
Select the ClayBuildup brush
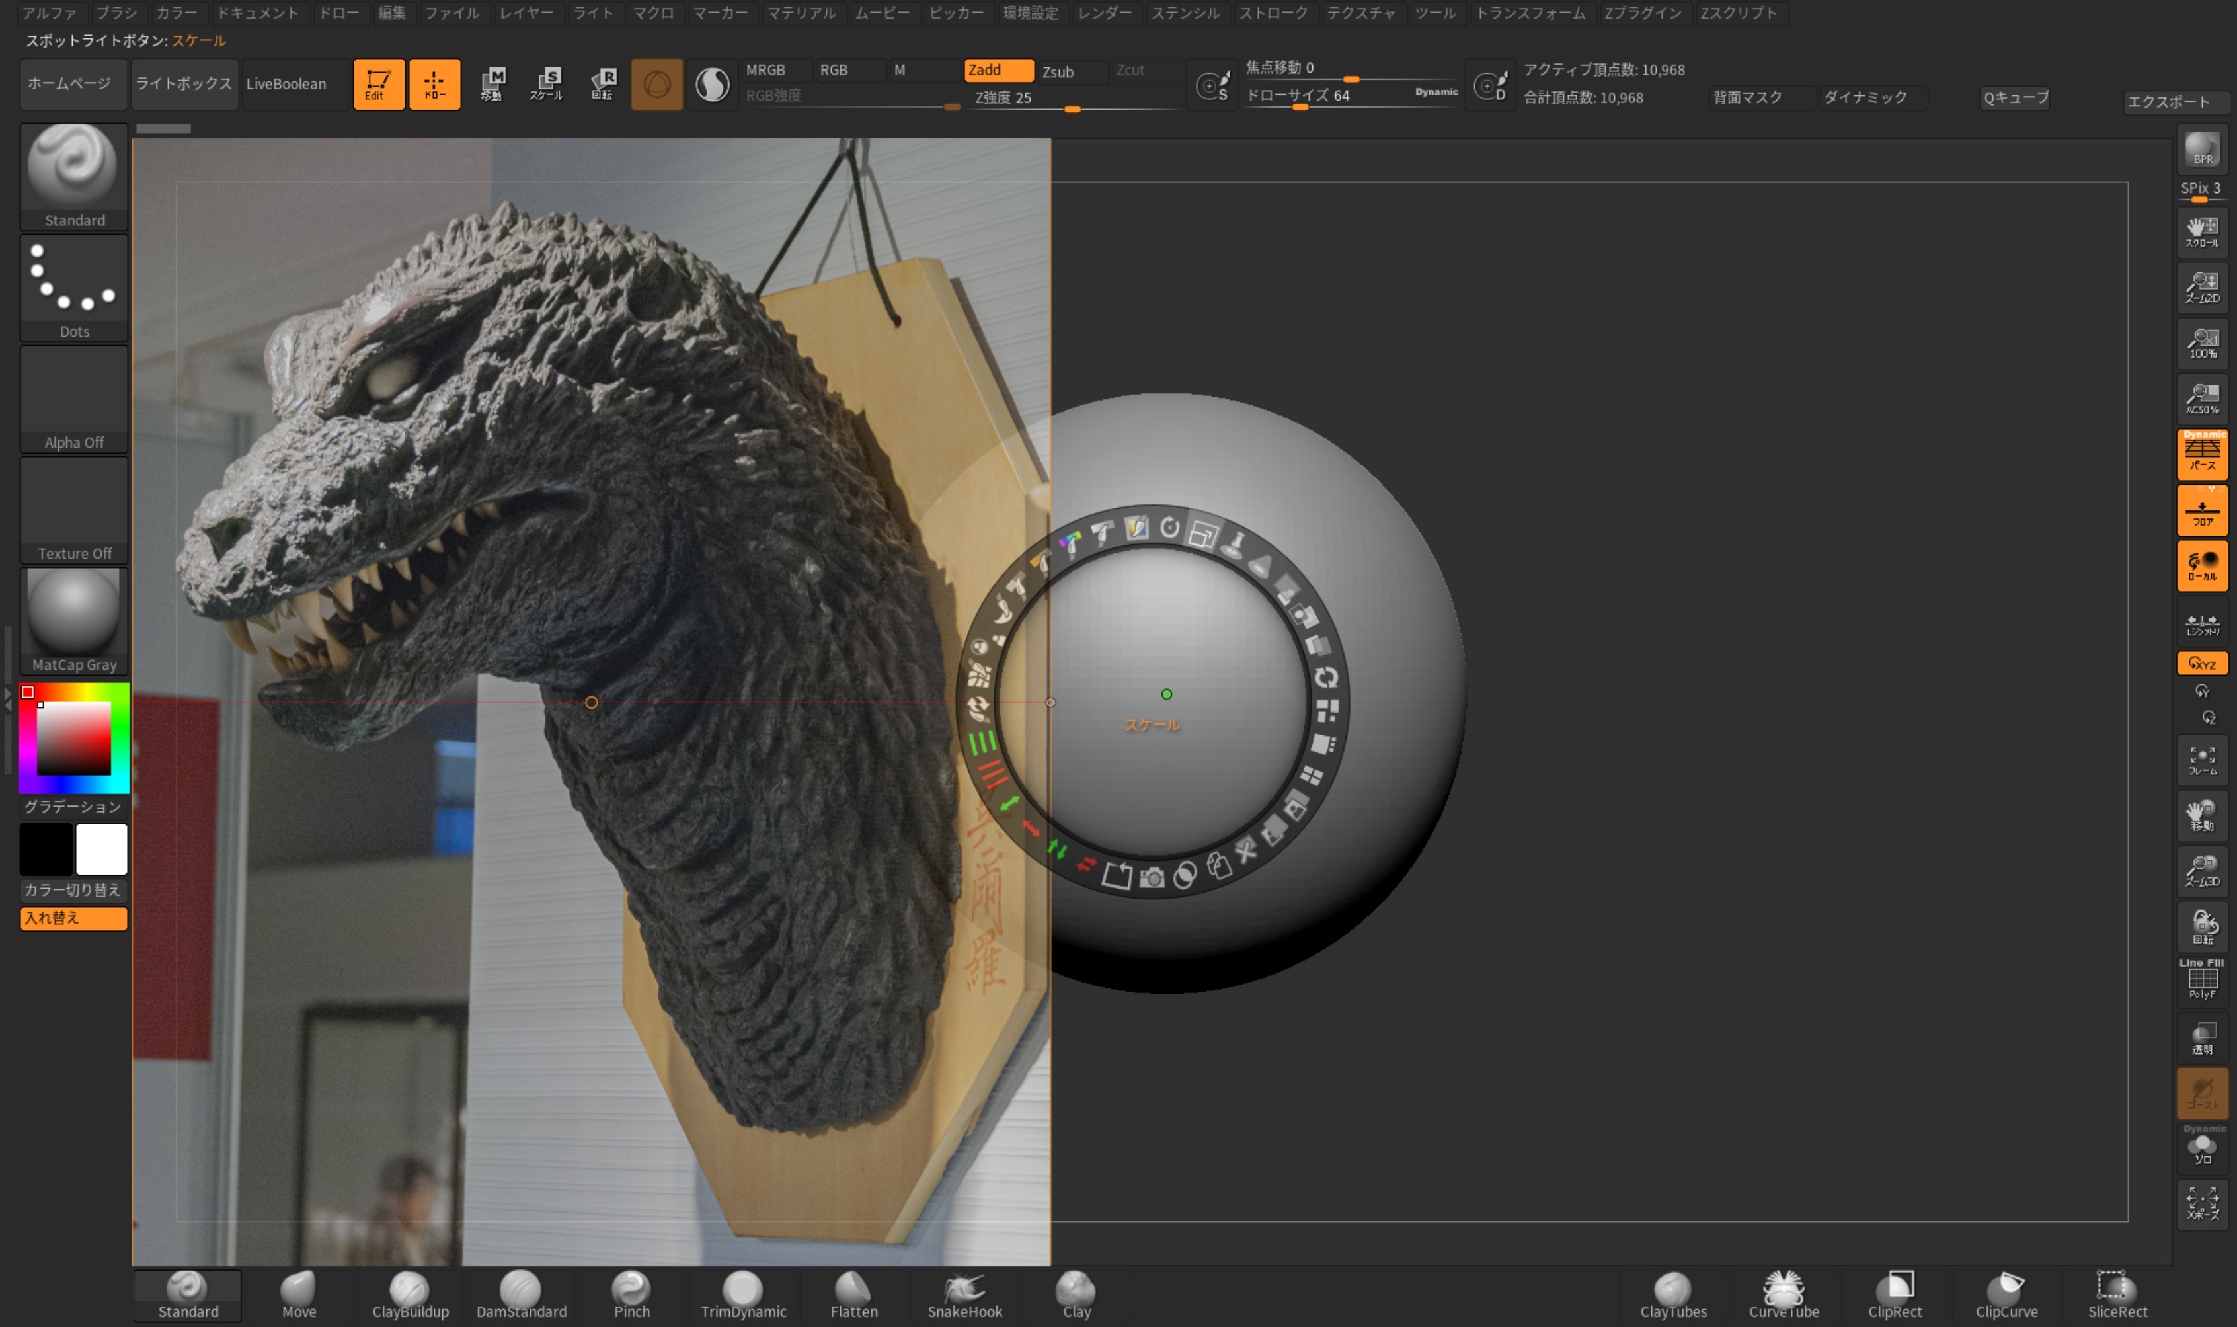pyautogui.click(x=411, y=1295)
